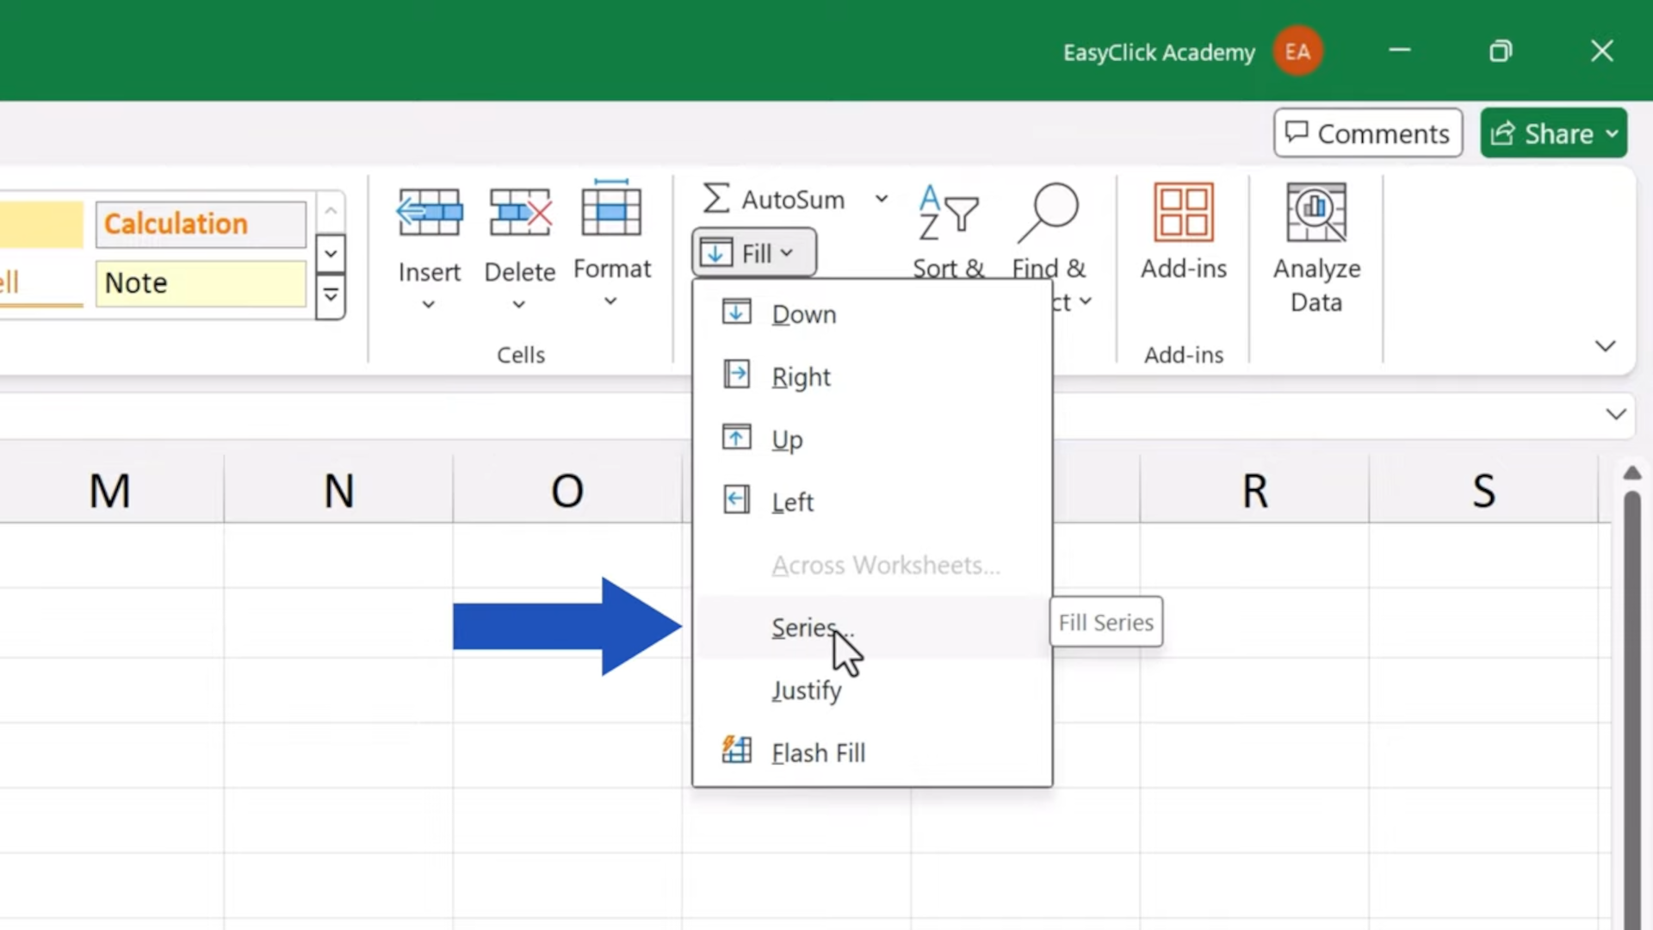Select Fill Right option

click(x=801, y=377)
